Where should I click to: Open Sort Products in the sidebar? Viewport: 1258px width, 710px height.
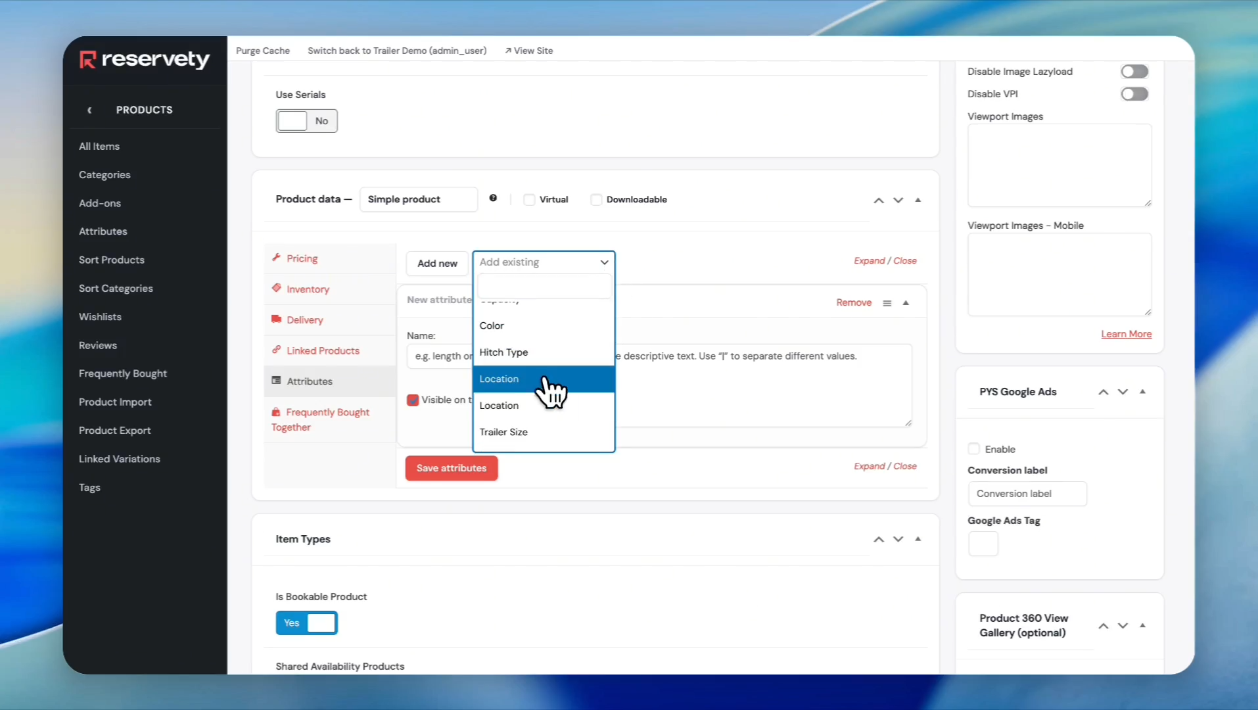112,260
